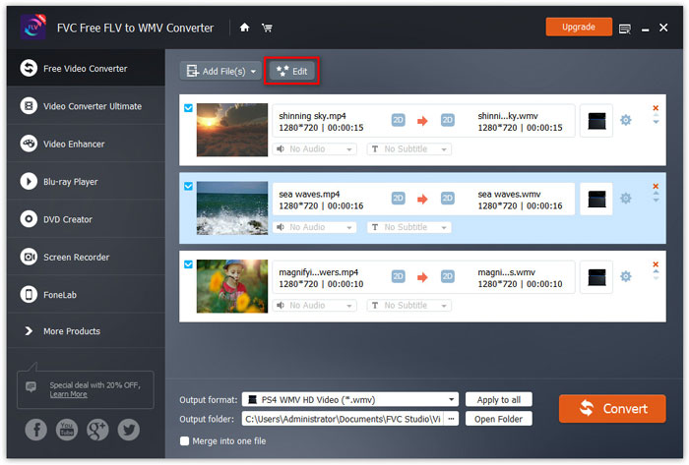
Task: Move magnifyi...wers.mp4 row up
Action: click(656, 271)
